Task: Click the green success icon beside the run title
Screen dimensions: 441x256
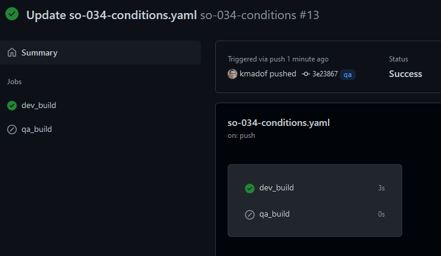Action: pos(12,14)
